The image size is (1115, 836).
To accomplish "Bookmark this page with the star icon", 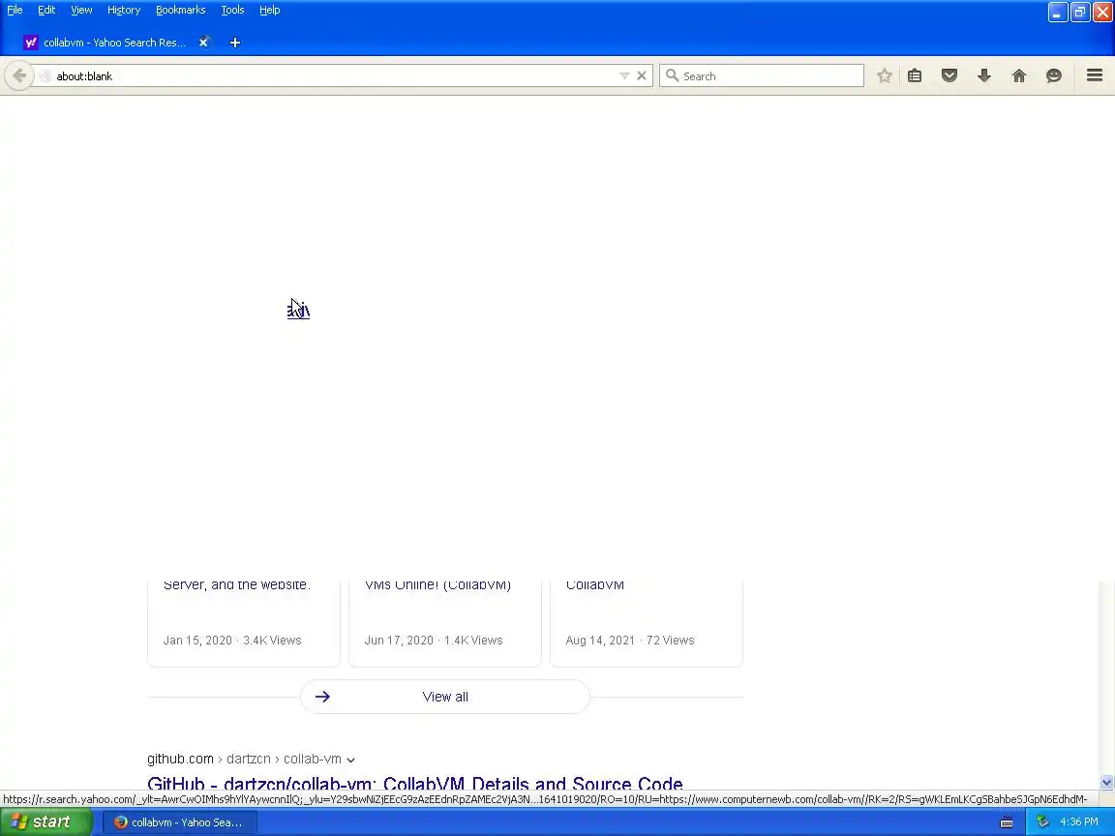I will click(x=884, y=76).
